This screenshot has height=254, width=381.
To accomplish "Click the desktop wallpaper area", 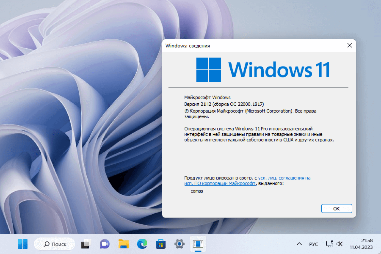I will click(x=76, y=127).
